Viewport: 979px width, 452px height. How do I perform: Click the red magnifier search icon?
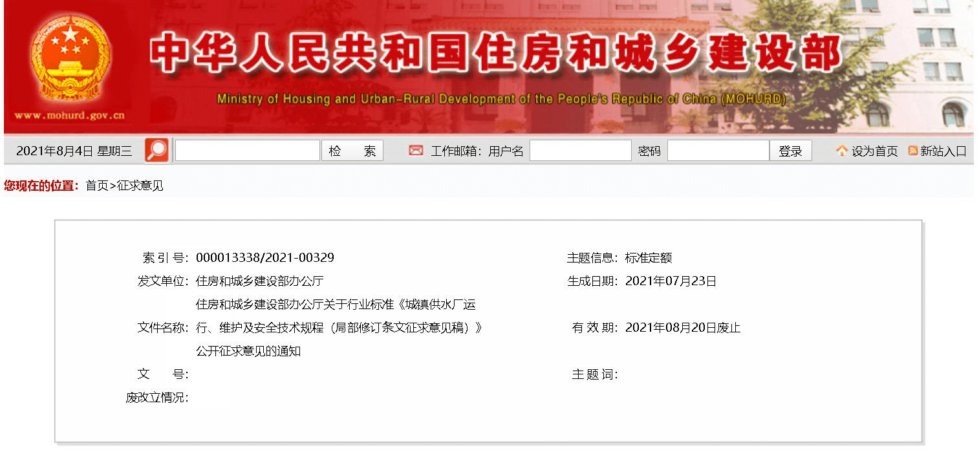coord(156,151)
